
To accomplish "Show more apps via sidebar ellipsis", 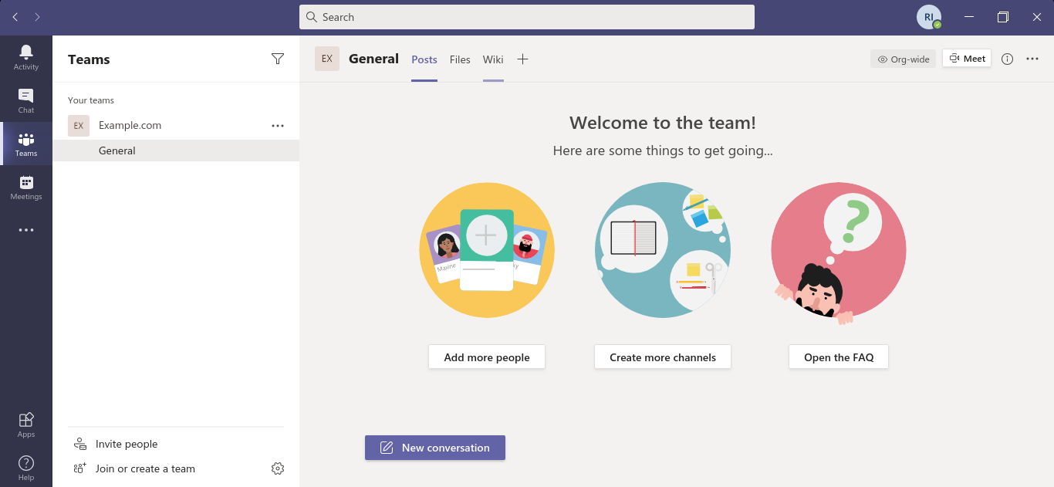I will pos(26,230).
